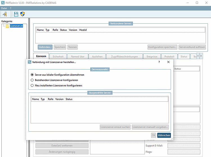This screenshot has width=211, height=157.
Task: Open the Datei menu
Action: (4, 8)
